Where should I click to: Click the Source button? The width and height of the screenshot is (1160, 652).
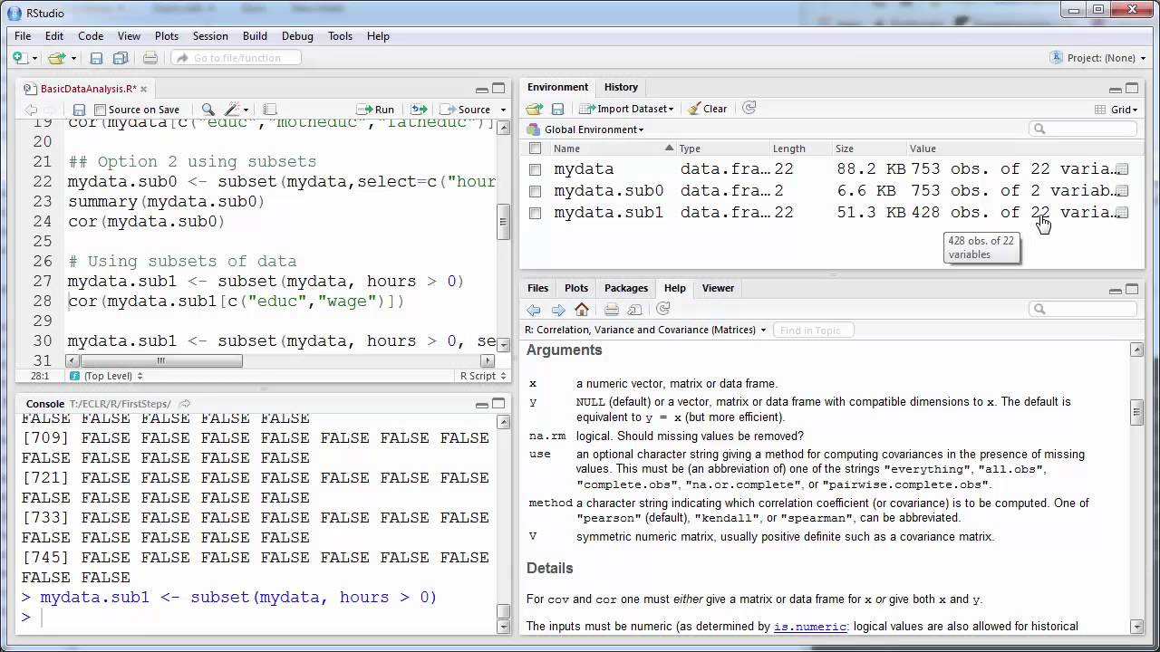click(x=466, y=110)
